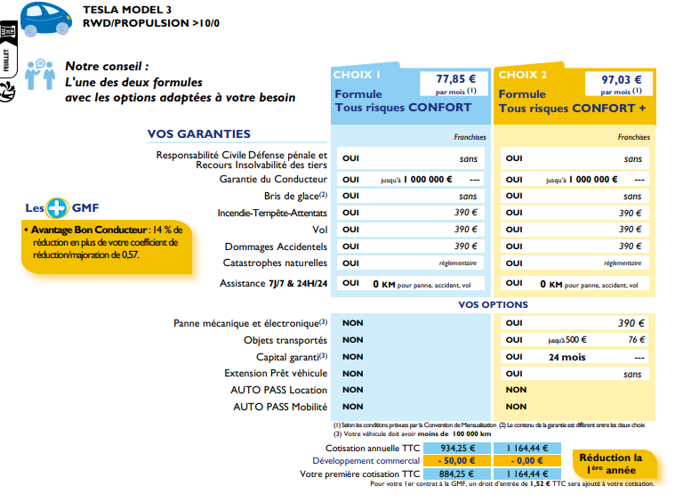Image resolution: width=683 pixels, height=502 pixels.
Task: Click the 77,85 € monthly price
Action: coord(455,79)
